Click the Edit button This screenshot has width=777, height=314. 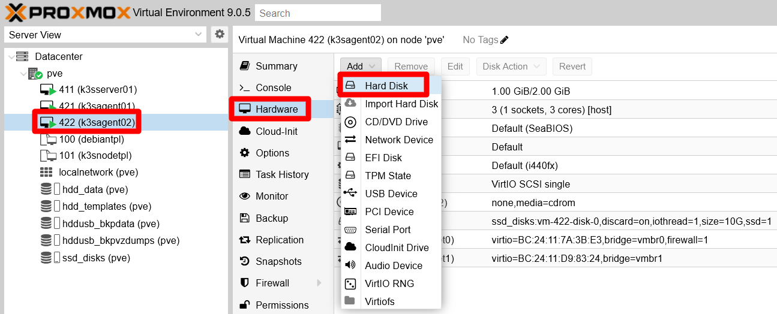coord(455,67)
